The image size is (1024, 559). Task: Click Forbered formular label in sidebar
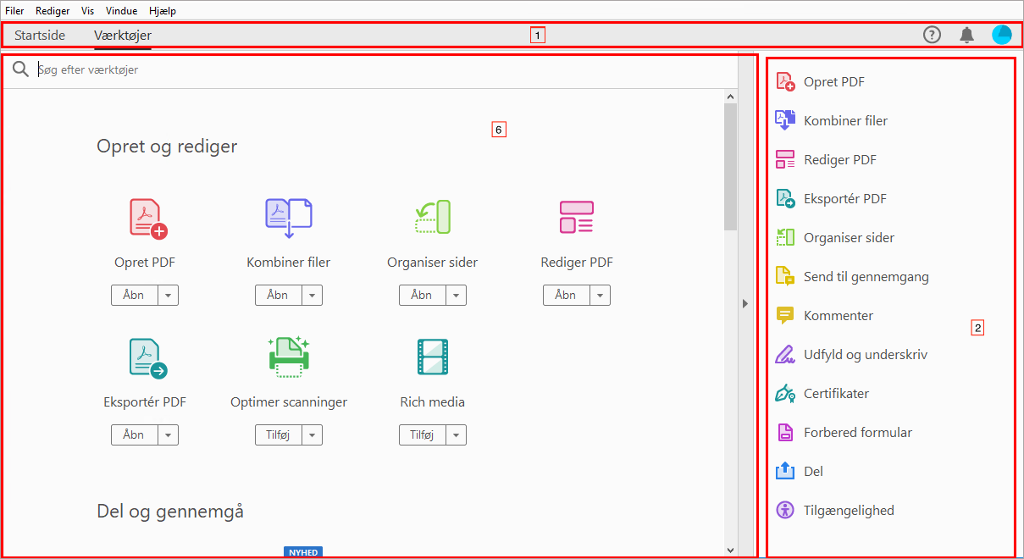pos(858,433)
